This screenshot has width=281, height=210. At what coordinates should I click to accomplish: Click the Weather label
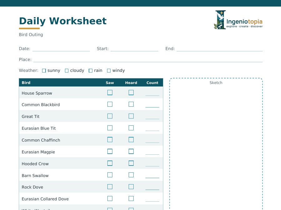(29, 70)
